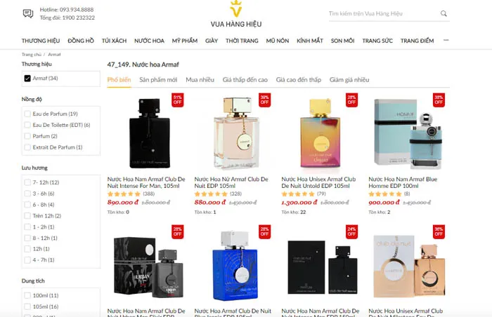This screenshot has width=492, height=317.
Task: Sort by Giá thấp đến cao
Action: (245, 80)
